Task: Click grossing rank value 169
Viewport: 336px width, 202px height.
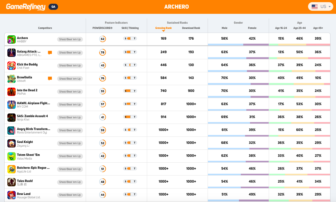Action: tap(163, 38)
